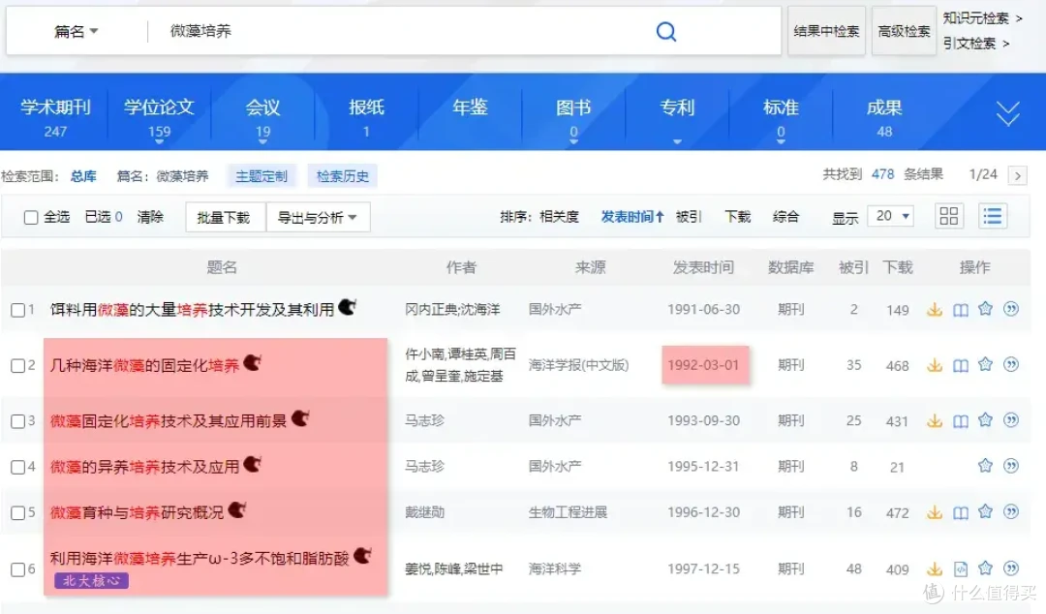The height and width of the screenshot is (614, 1046).
Task: Sort results by 相关度
Action: click(x=559, y=217)
